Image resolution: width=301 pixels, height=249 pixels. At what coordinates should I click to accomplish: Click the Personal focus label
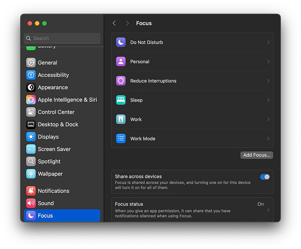(x=140, y=61)
